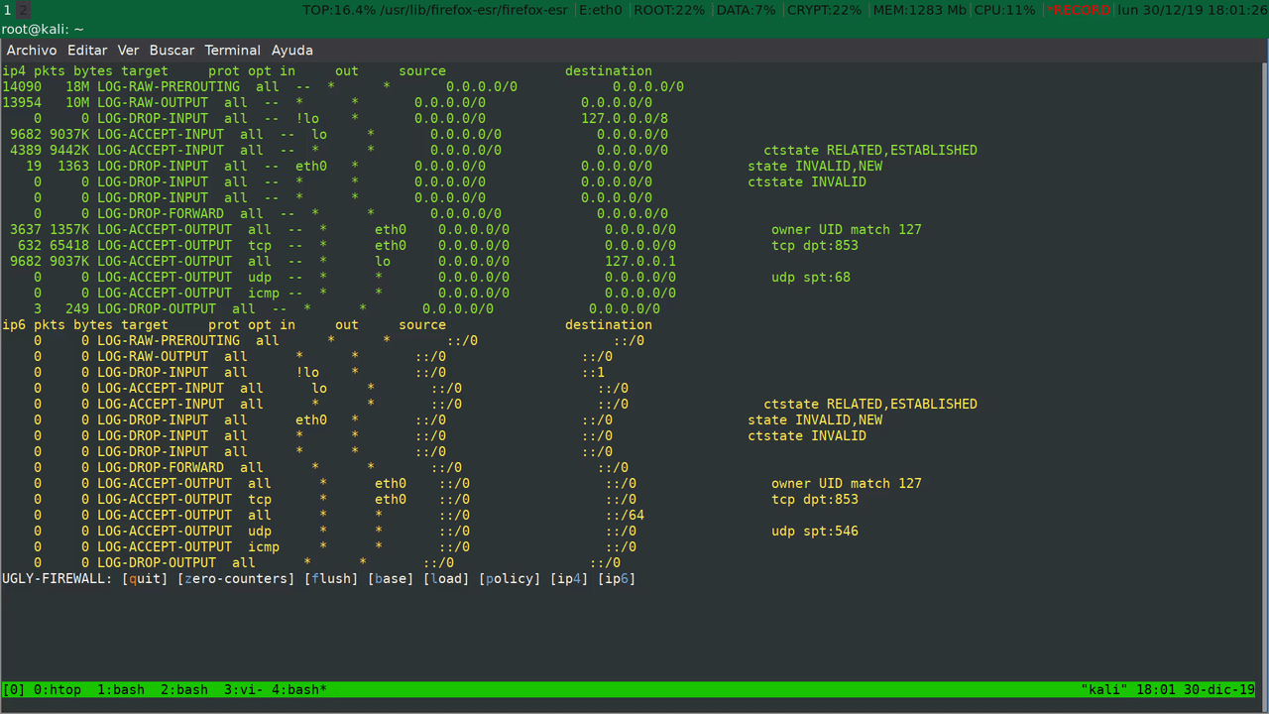The width and height of the screenshot is (1269, 714).
Task: Click the ip6 state INVALID,NEW text
Action: [x=815, y=419]
